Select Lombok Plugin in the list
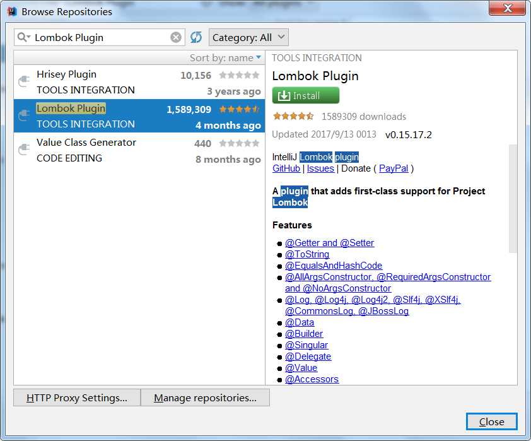The width and height of the screenshot is (531, 441). 139,116
